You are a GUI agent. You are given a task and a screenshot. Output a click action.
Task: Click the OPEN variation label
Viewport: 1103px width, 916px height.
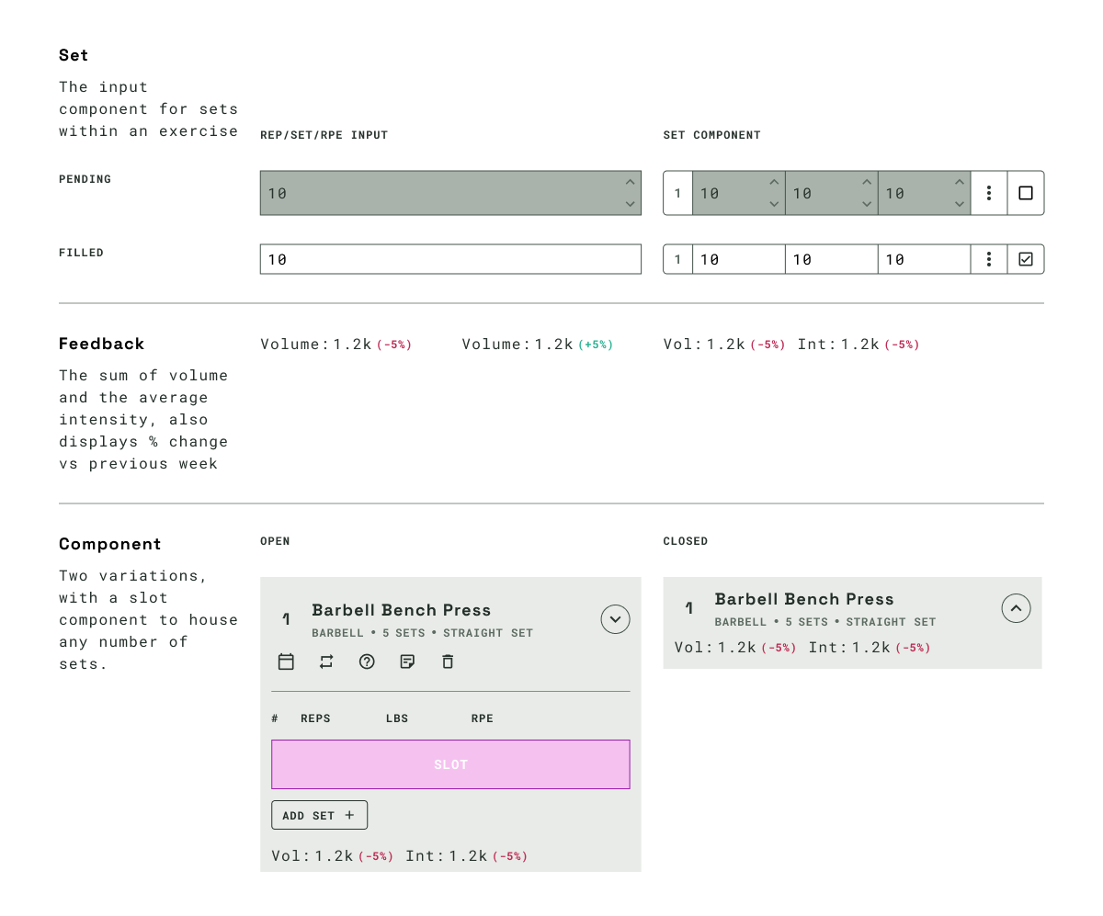(x=275, y=541)
